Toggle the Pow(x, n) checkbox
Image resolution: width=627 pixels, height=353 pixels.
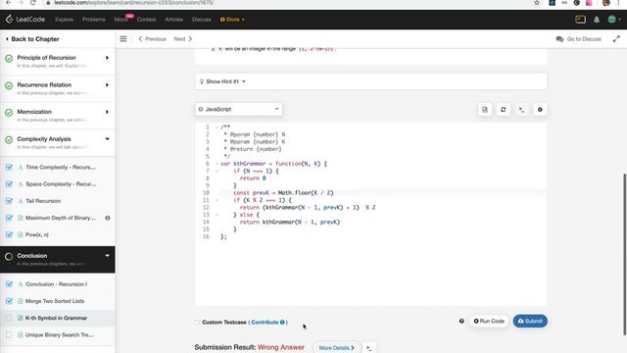9,234
